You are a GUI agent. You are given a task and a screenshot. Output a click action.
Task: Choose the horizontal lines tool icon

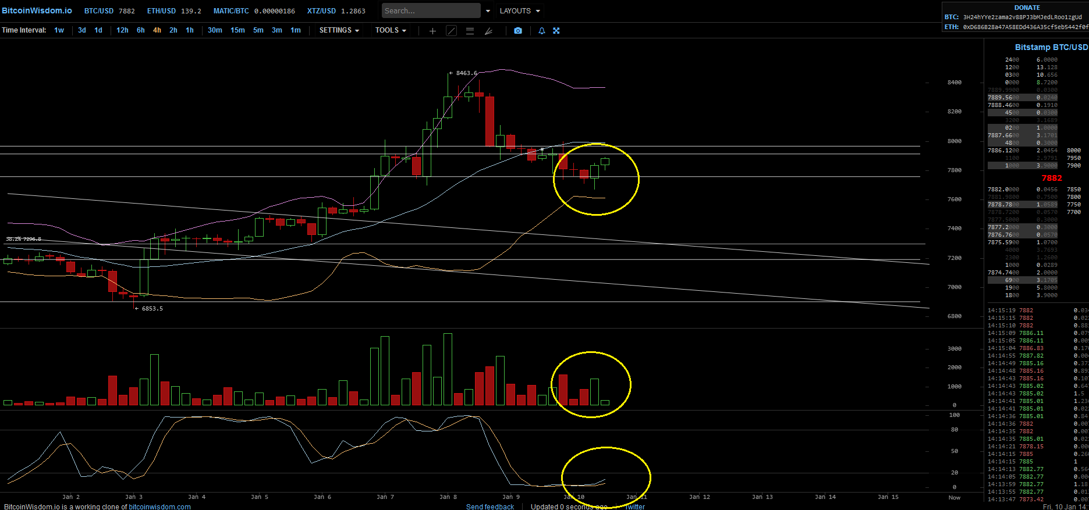click(x=470, y=31)
